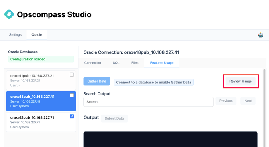Image resolution: width=269 pixels, height=147 pixels.
Task: Switch to the Files tab
Action: tap(134, 63)
